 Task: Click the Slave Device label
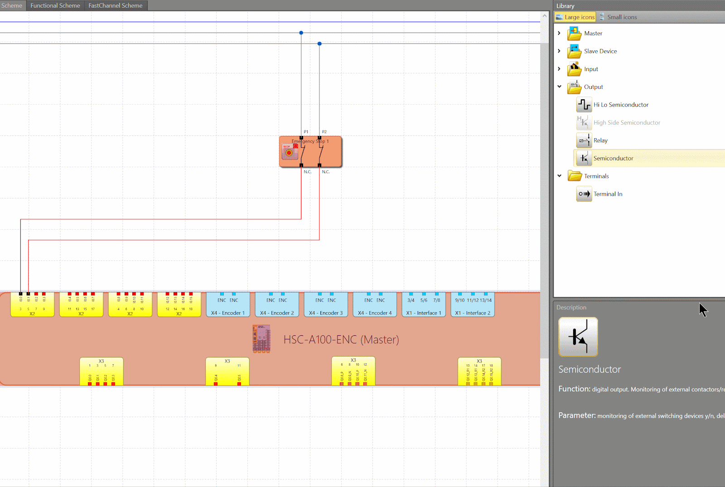(600, 51)
